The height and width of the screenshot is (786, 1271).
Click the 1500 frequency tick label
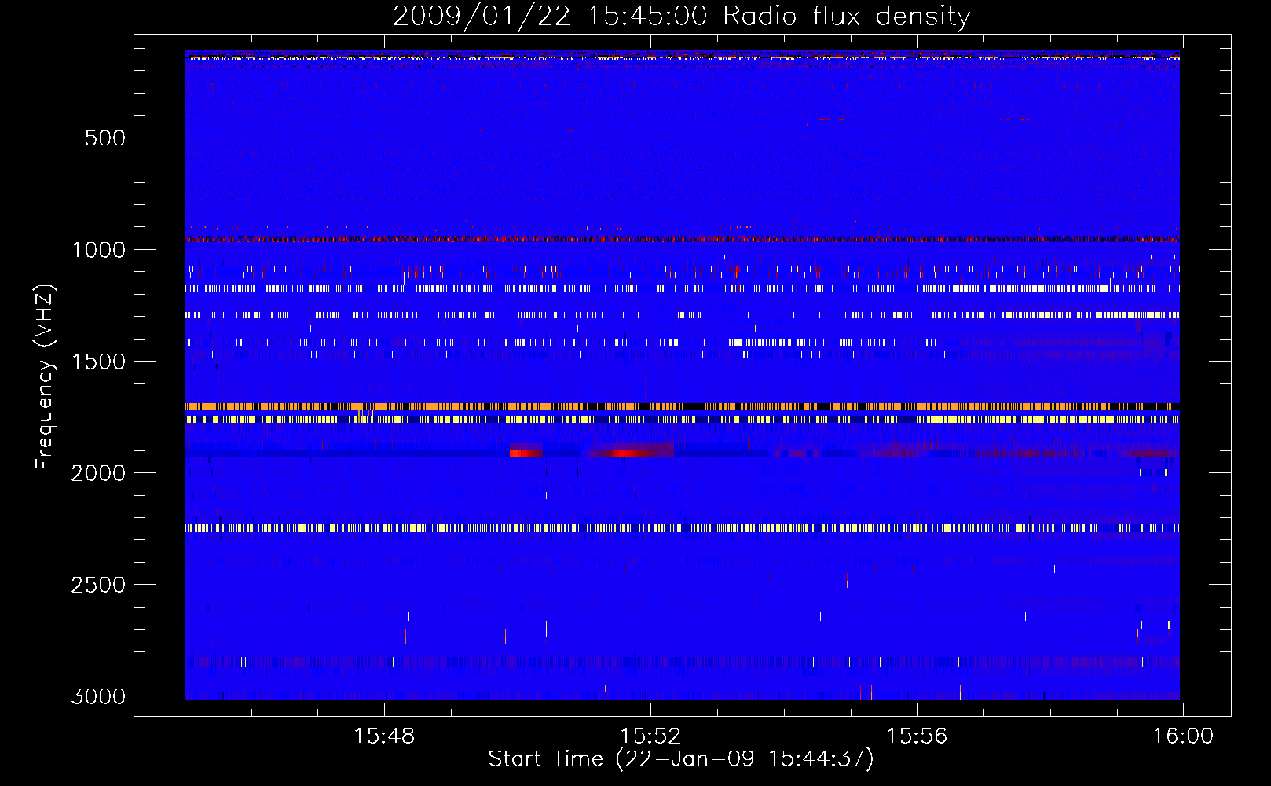pos(98,362)
